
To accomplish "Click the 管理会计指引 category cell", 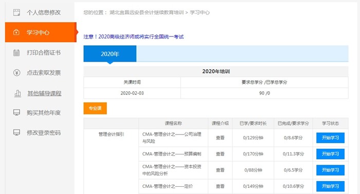I will (112, 134).
